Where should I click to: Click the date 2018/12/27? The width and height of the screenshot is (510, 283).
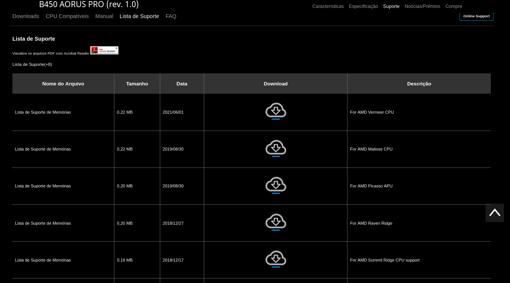173,223
